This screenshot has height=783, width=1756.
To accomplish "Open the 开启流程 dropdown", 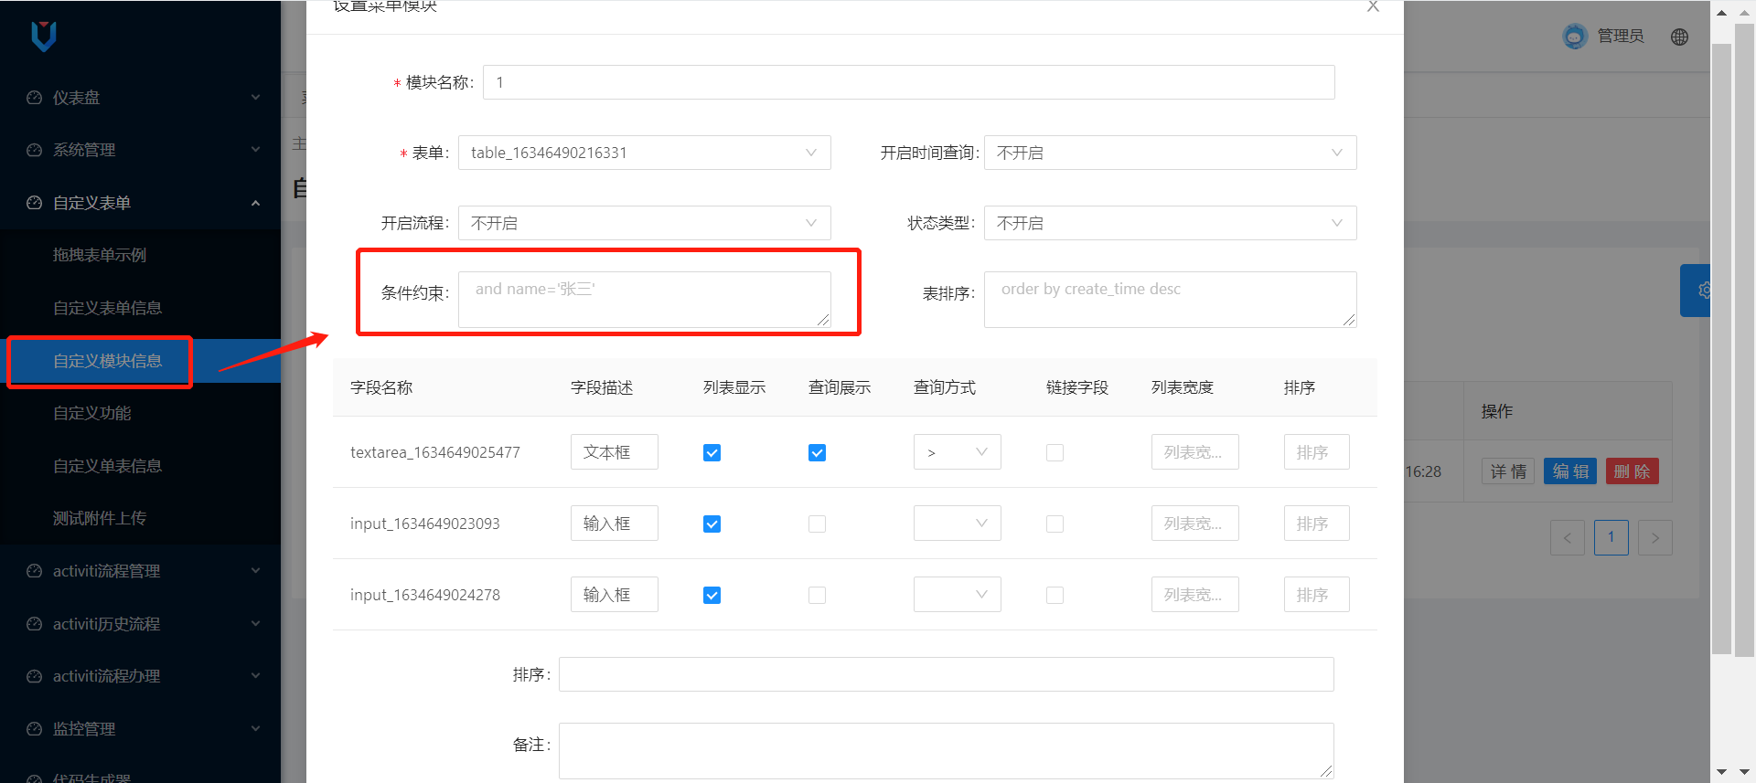I will coord(644,223).
